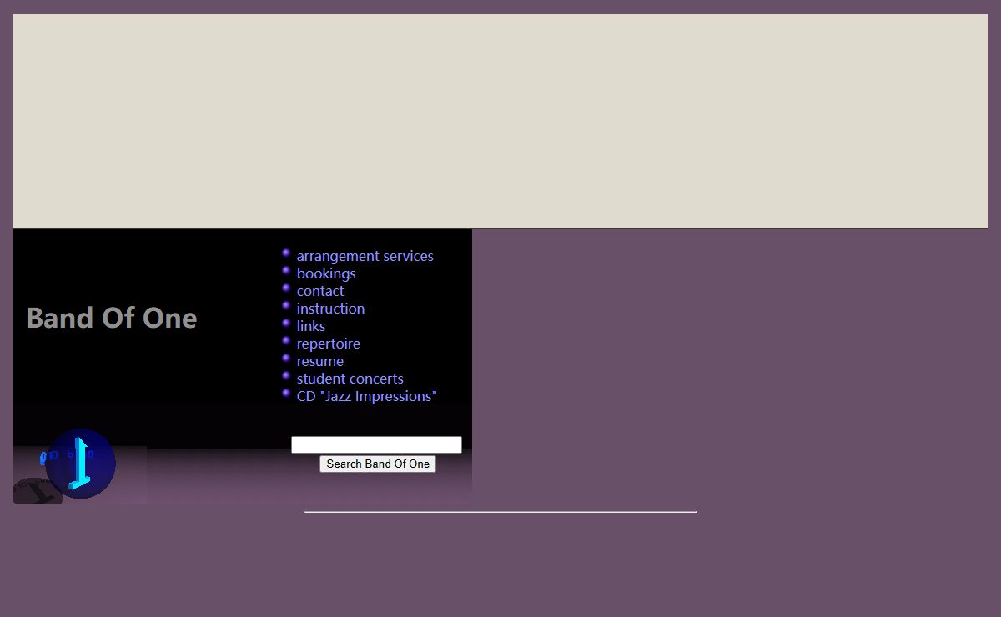Visit the instruction page
The image size is (1001, 617).
[x=330, y=308]
